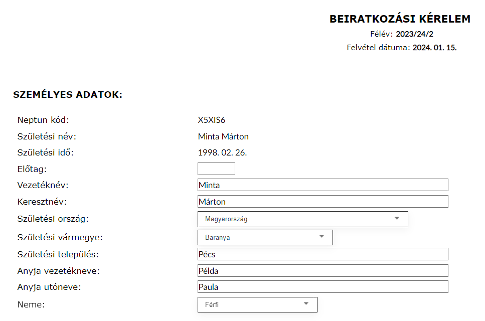Viewport: 485px width, 321px height.
Task: Click the semester value 2023/24/2
Action: click(414, 35)
